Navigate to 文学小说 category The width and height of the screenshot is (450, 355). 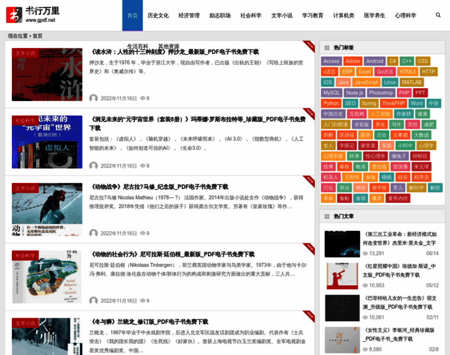(282, 15)
